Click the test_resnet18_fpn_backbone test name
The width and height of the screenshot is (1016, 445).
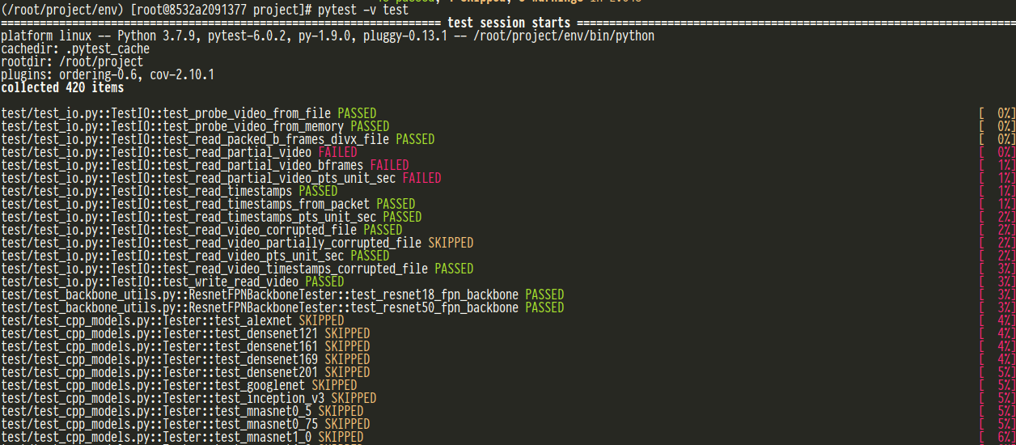(434, 295)
